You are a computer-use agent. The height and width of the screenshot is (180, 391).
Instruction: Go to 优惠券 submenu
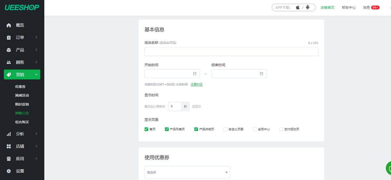[20, 87]
